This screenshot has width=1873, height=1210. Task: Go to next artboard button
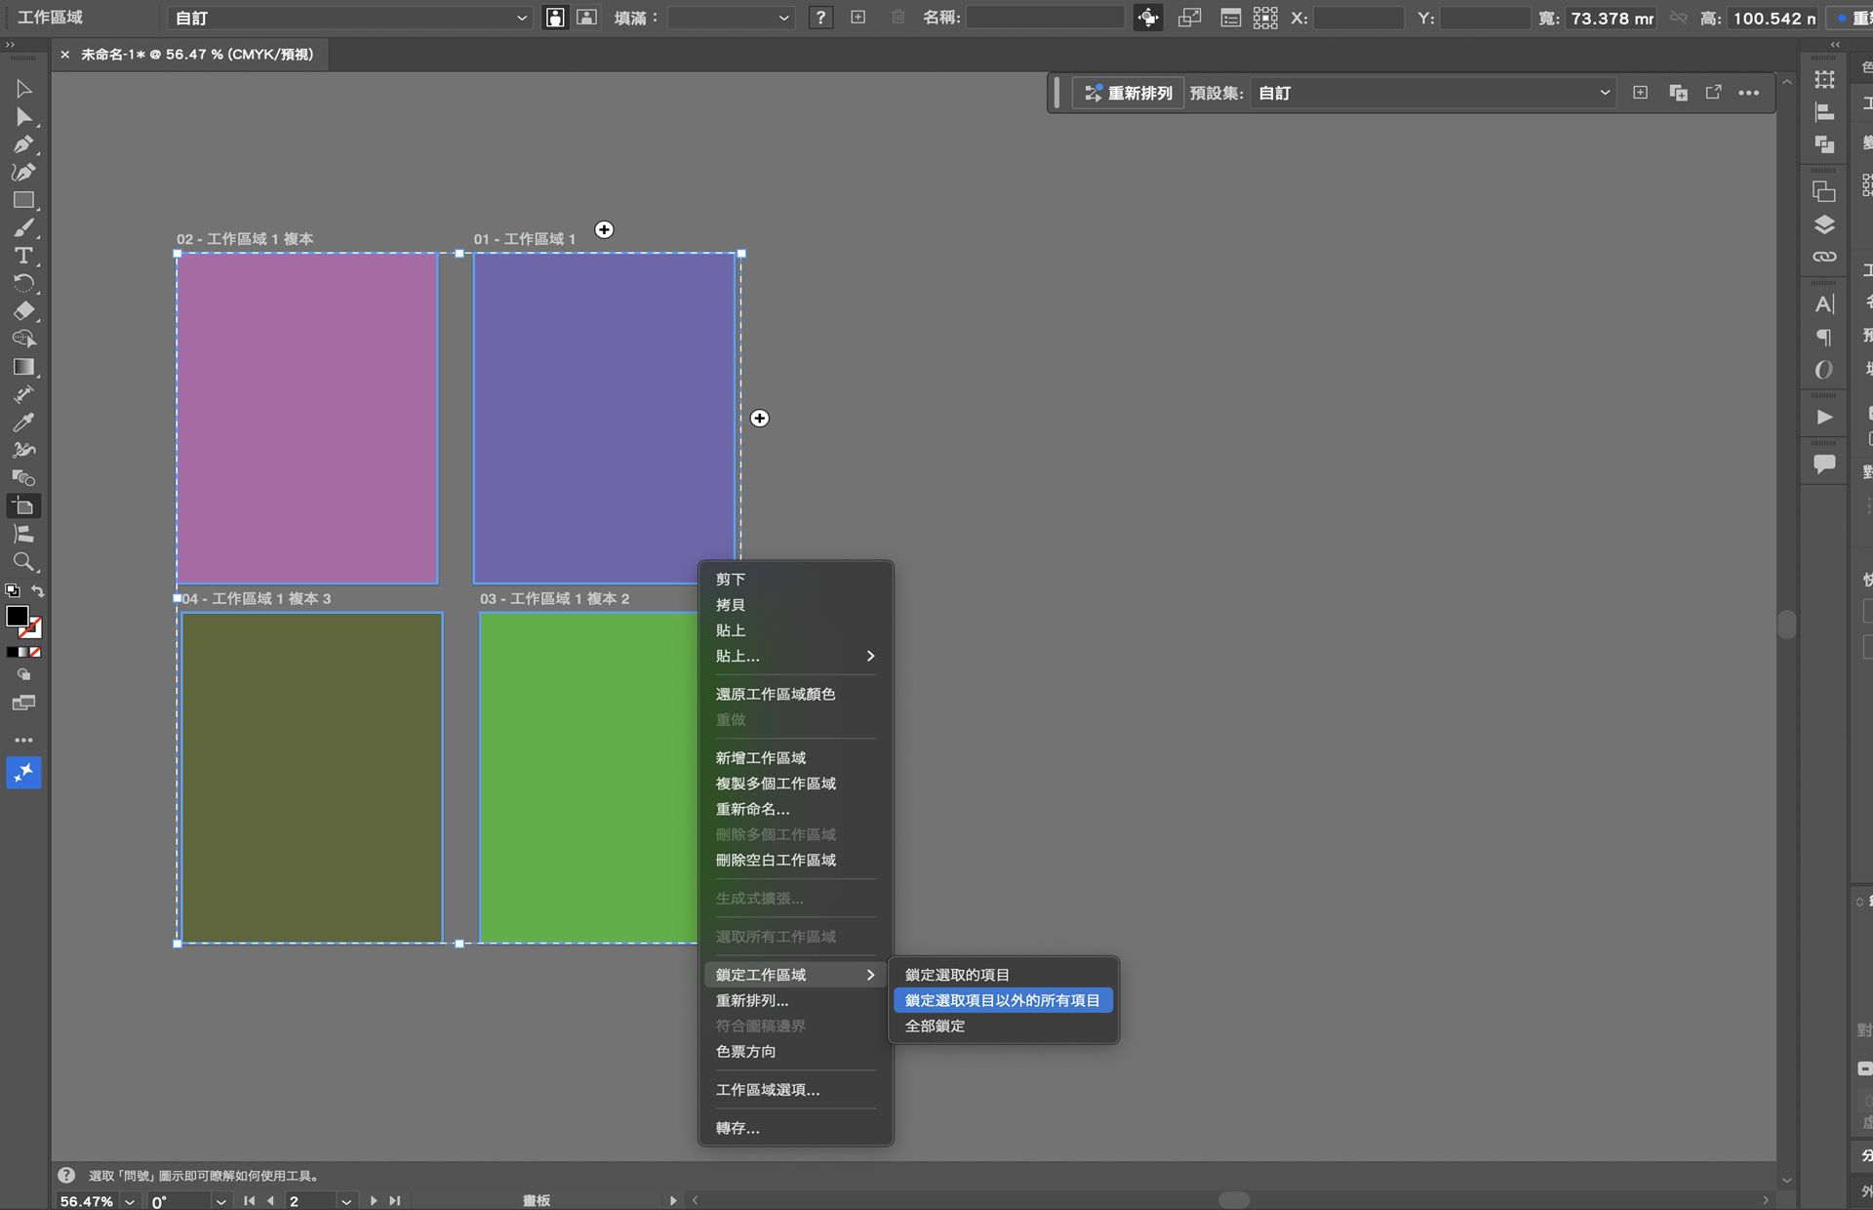click(374, 1201)
